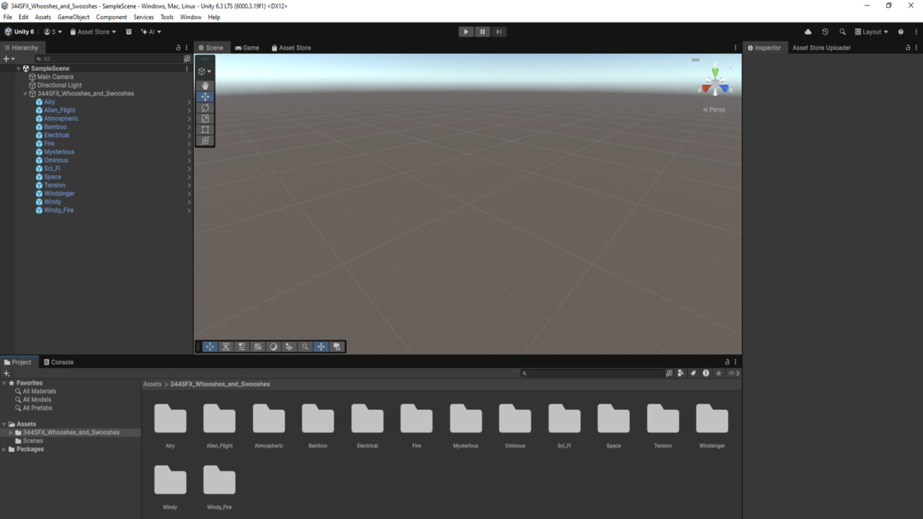Toggle the highlighted gizmos button in scene overlay
This screenshot has width=923, height=519.
[x=321, y=347]
